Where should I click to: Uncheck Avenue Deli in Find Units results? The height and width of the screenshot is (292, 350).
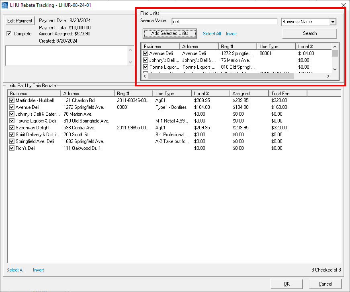(145, 53)
